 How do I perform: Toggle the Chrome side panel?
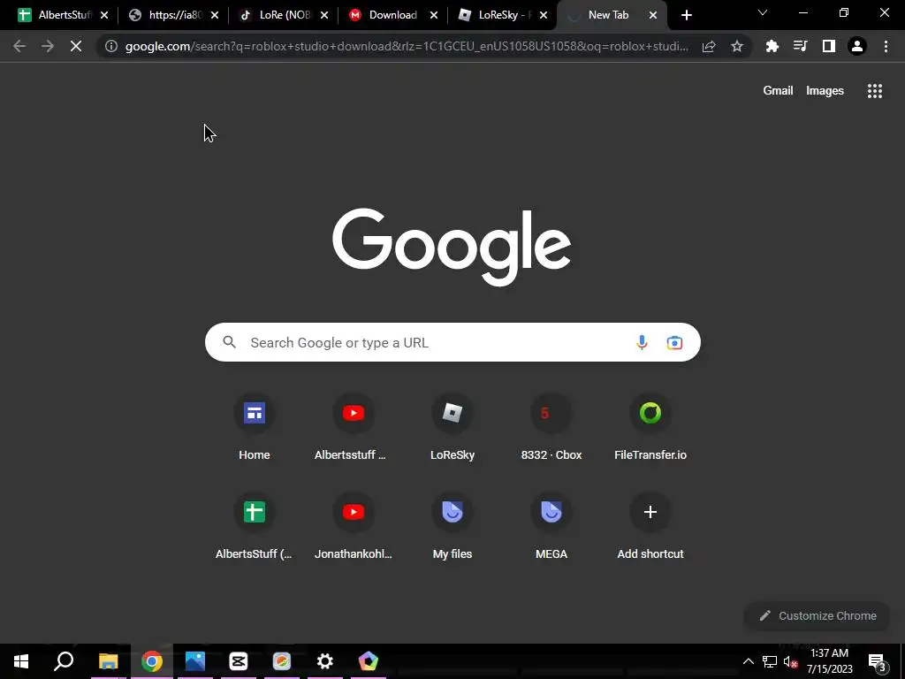pyautogui.click(x=829, y=46)
